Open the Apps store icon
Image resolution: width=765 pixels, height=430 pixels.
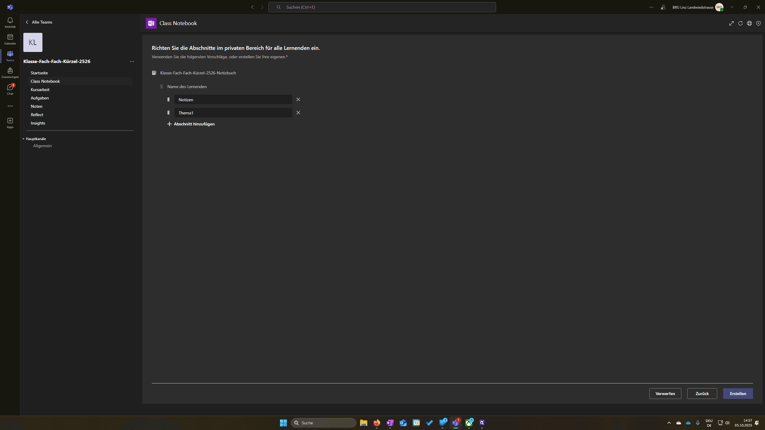(10, 123)
